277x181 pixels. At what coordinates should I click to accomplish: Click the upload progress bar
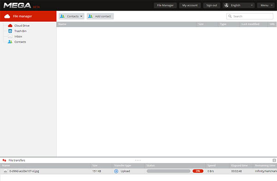[169, 171]
